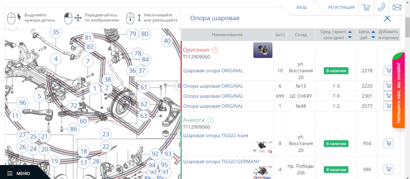Sort warranty period column ascending

(350, 32)
